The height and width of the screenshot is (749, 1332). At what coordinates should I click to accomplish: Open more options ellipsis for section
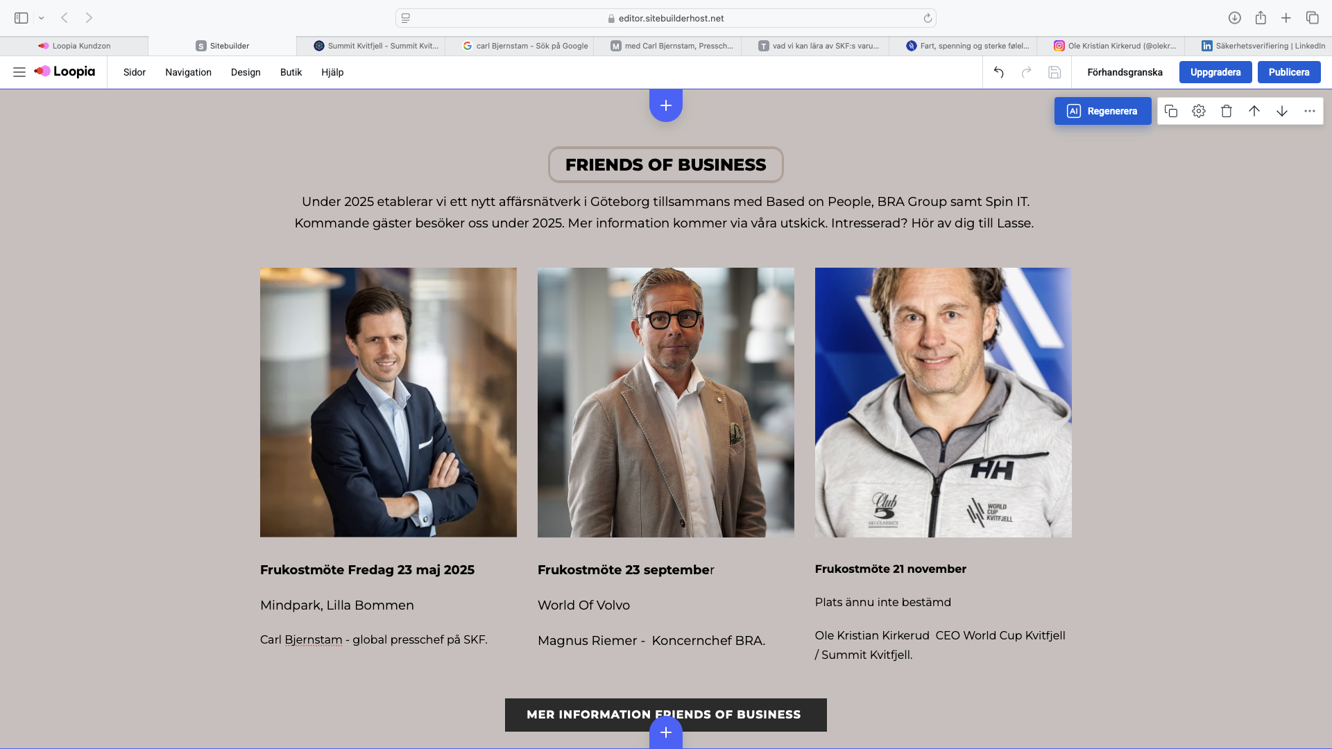(x=1310, y=111)
